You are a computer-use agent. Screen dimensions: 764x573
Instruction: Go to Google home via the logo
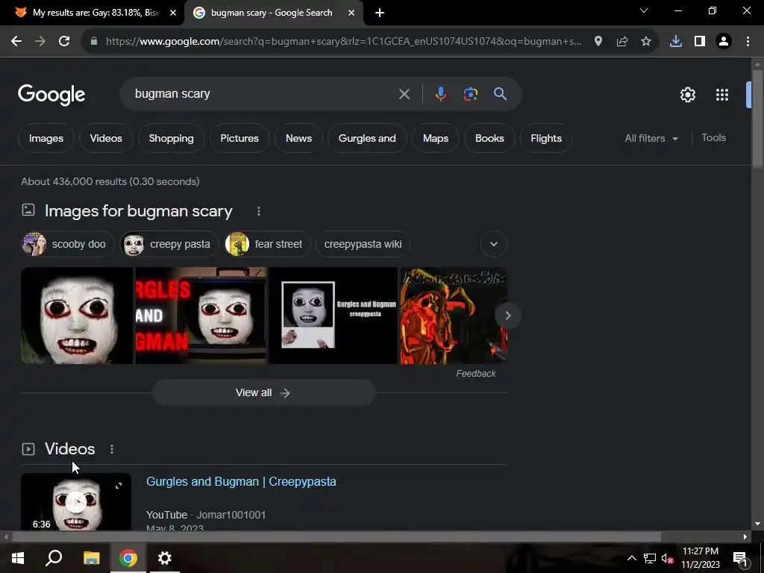click(51, 95)
